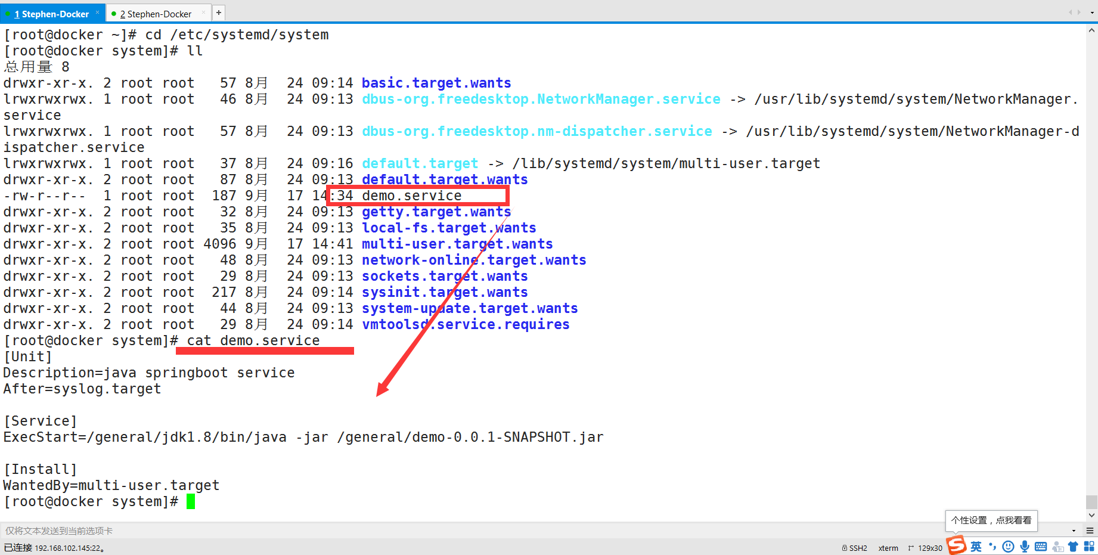Click the personalization settings tooltip bubble
Screen dimensions: 1098x555
991,520
